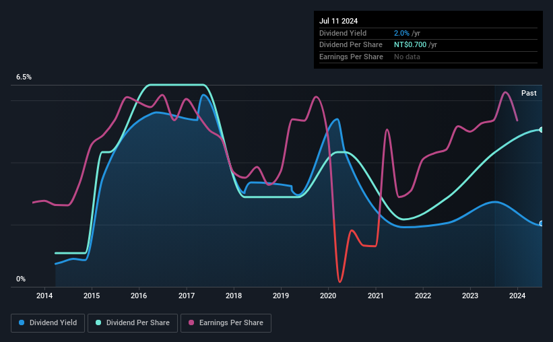This screenshot has width=553, height=342.
Task: Click the 6.5% y-axis label
Action: [24, 77]
